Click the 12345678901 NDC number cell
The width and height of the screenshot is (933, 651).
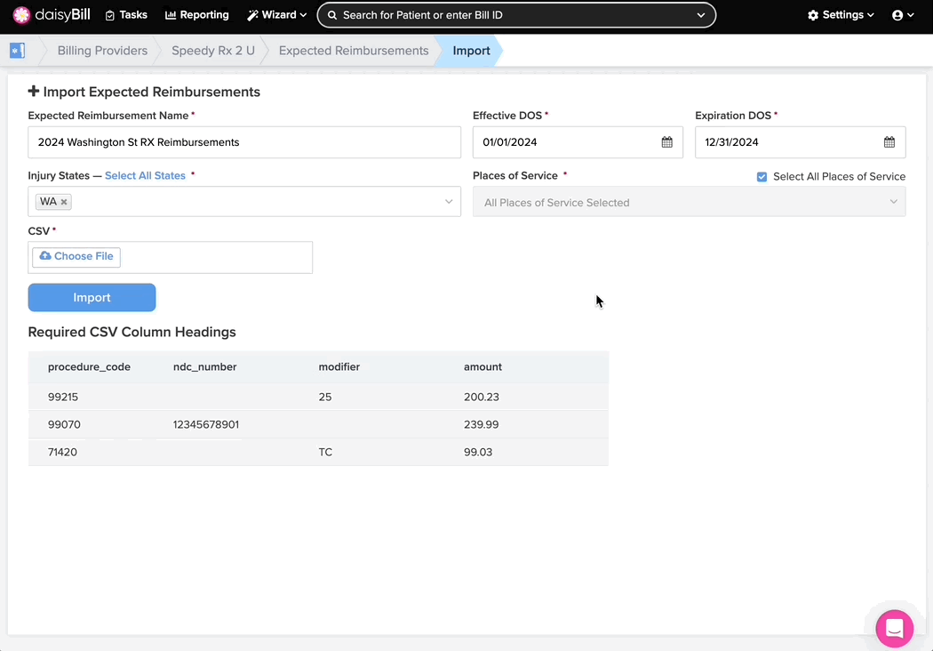tap(206, 425)
